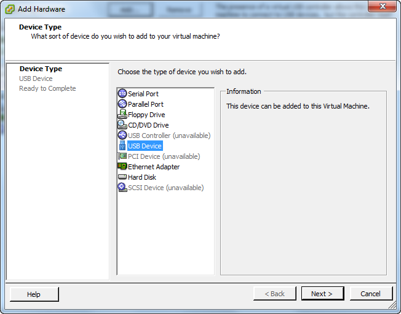Click the Floppy Drive icon

point(122,115)
